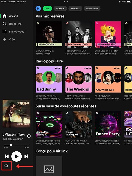
Task: Open the Mix Années 2000 cover
Action: 78,34
